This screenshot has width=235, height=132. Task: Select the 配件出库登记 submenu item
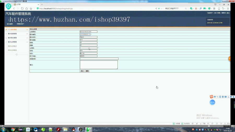13,46
